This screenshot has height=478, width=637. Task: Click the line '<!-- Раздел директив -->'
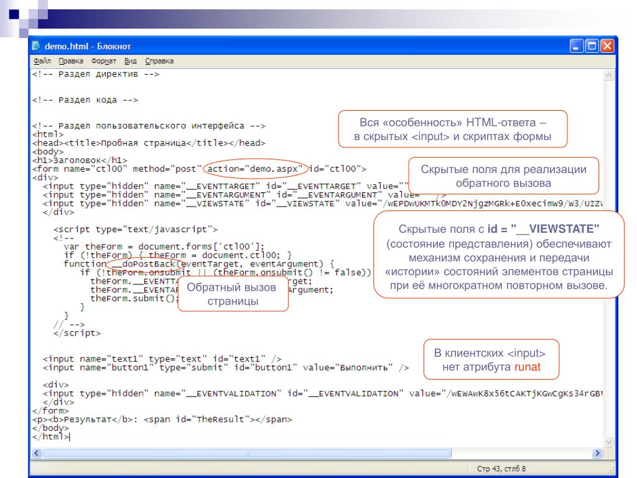click(95, 75)
